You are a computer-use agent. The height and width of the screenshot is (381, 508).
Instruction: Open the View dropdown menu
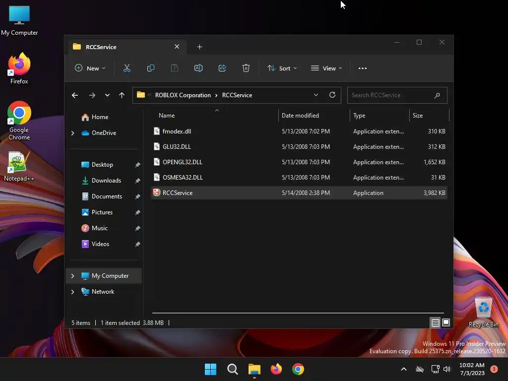326,68
